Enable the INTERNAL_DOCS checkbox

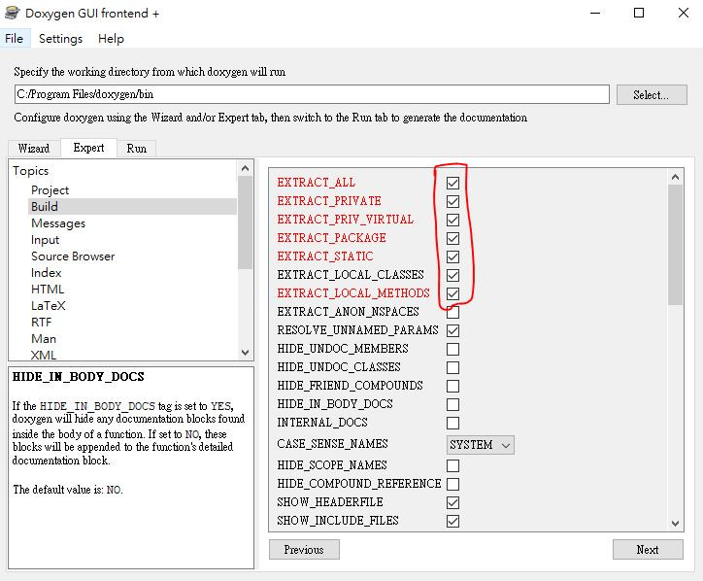[x=452, y=423]
